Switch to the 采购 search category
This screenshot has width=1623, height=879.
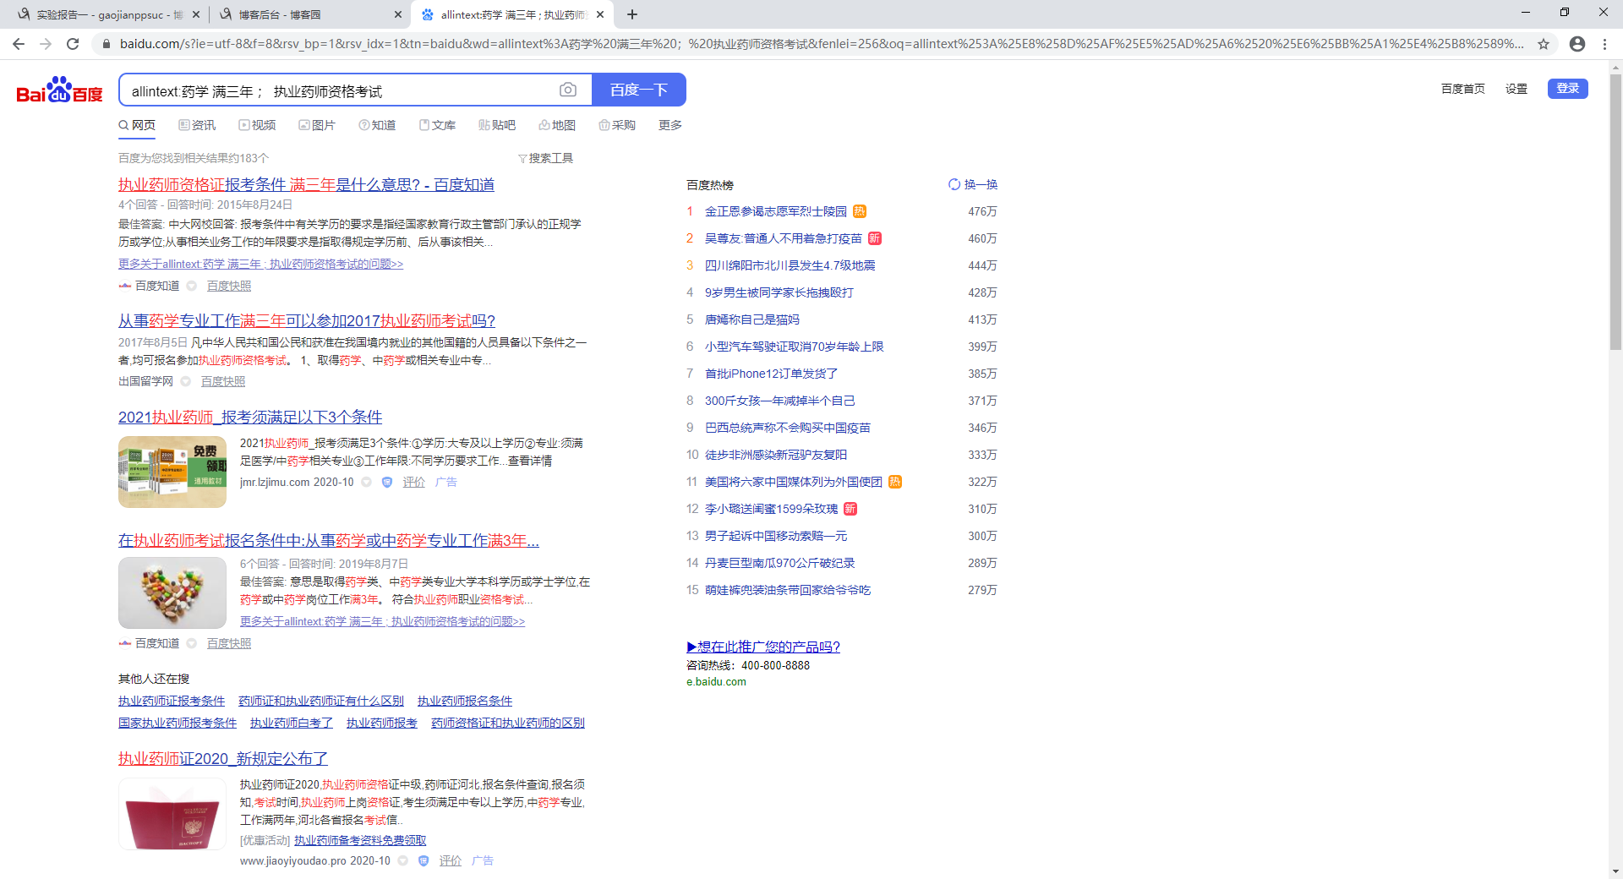(x=617, y=125)
